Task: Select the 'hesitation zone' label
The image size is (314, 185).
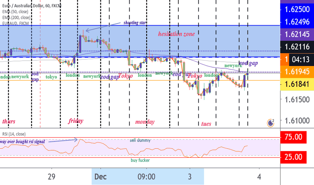Action: [176, 34]
